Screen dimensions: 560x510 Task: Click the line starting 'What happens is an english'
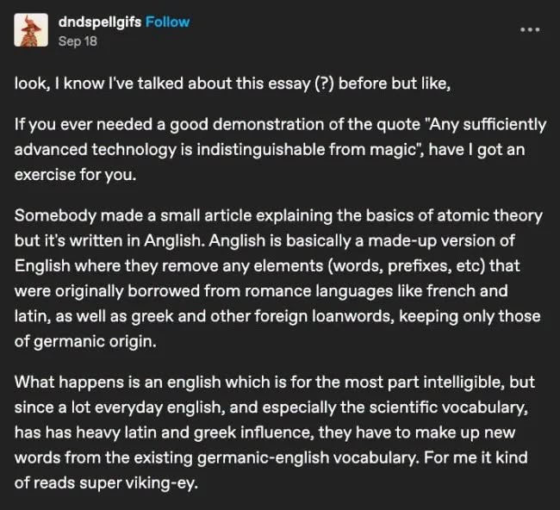(275, 382)
